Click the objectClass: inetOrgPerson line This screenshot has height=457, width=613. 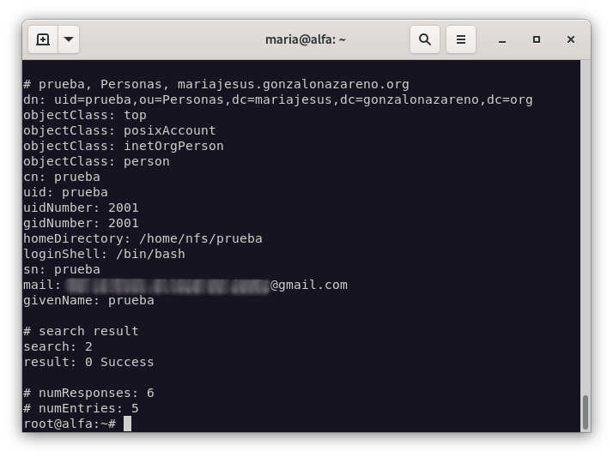click(x=123, y=146)
